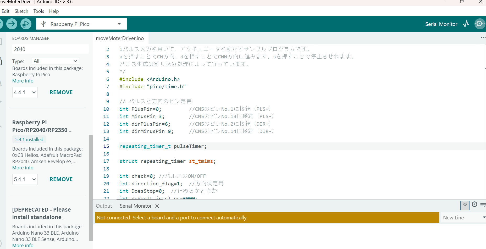The image size is (486, 249).
Task: Close the Serial Monitor panel tab
Action: coord(157,206)
